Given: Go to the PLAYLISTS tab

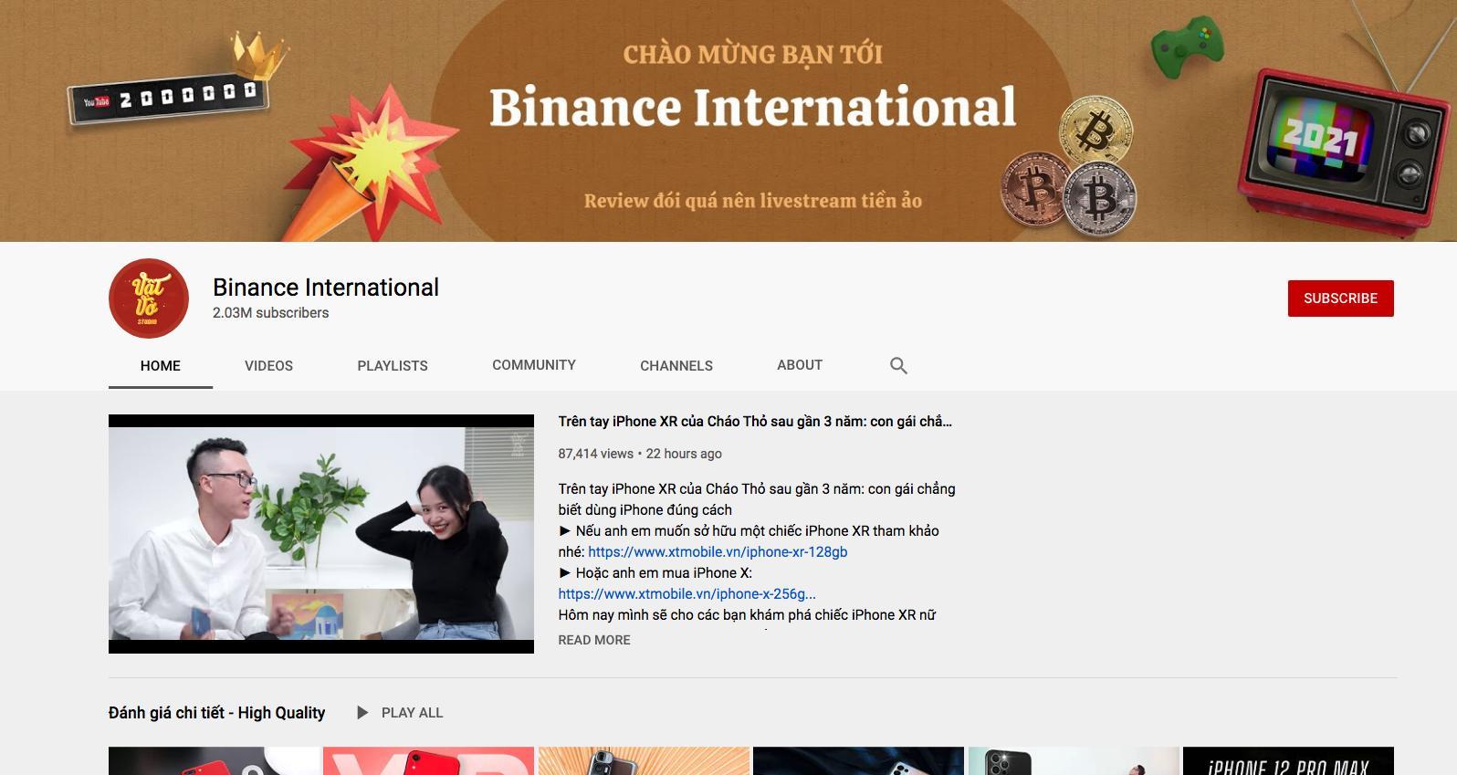Looking at the screenshot, I should (x=393, y=365).
